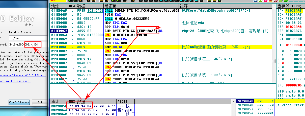
Task: Select the Qt5Core.?data@QByteArray comment
Action: 216,11
